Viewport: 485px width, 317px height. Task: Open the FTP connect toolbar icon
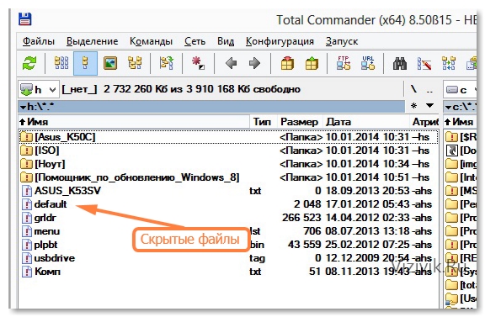click(x=344, y=63)
